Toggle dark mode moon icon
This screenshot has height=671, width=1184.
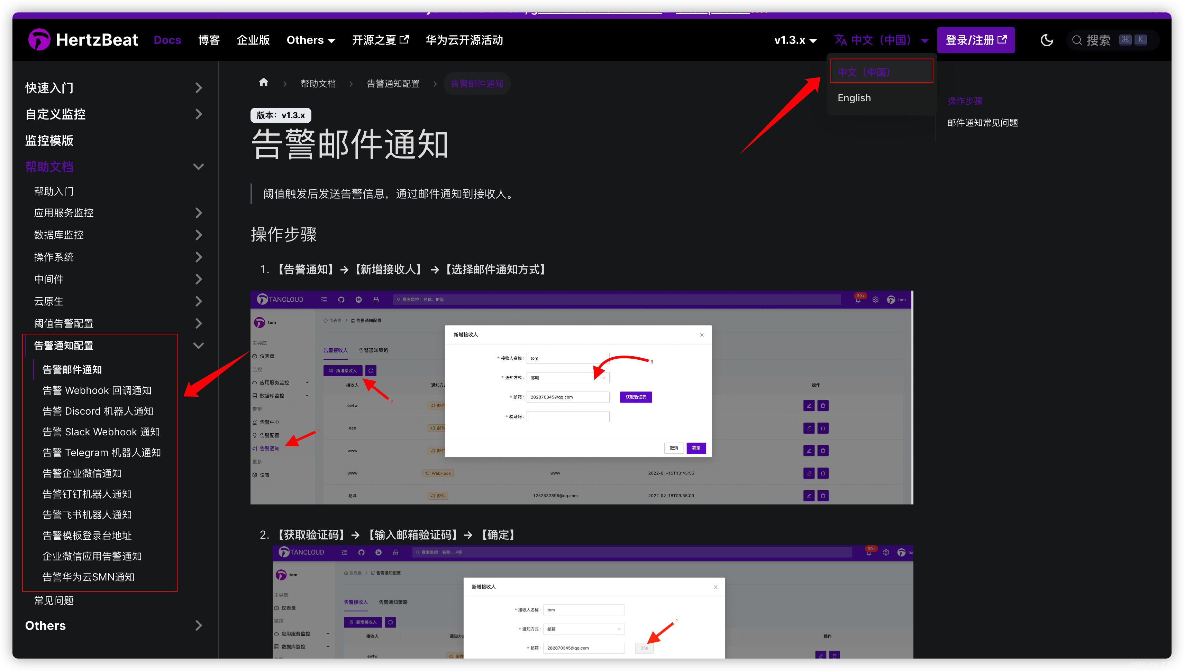(x=1047, y=40)
